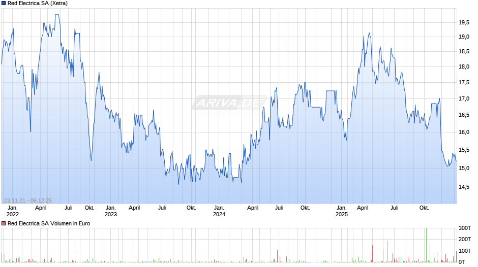This screenshot has width=478, height=267.
Task: Click the 17,5 price axis label
Action: [464, 83]
